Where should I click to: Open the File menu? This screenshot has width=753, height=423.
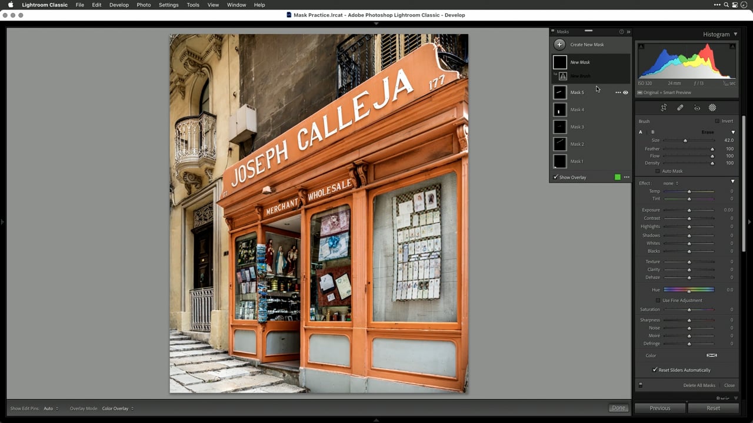(79, 5)
